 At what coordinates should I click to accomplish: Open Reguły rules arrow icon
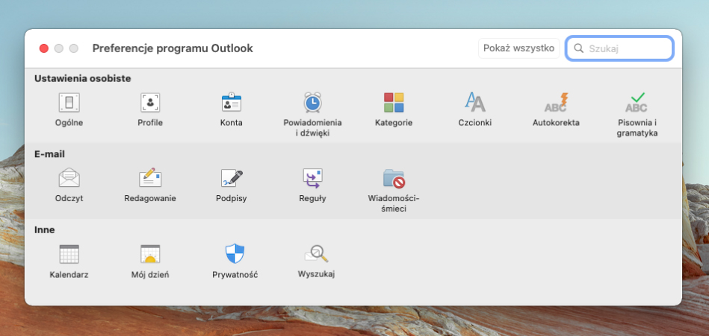coord(312,178)
